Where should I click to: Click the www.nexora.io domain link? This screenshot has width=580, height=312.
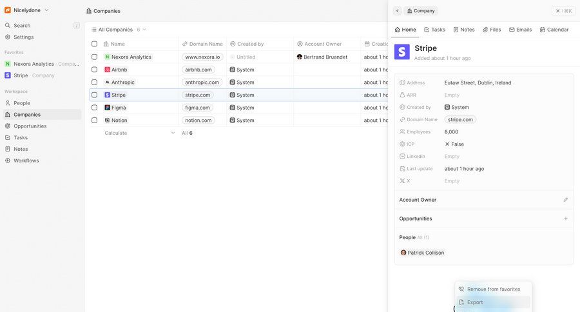click(x=202, y=57)
